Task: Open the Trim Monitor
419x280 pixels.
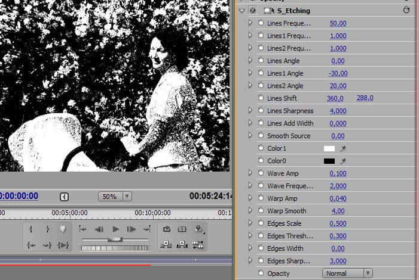Action: click(x=198, y=245)
